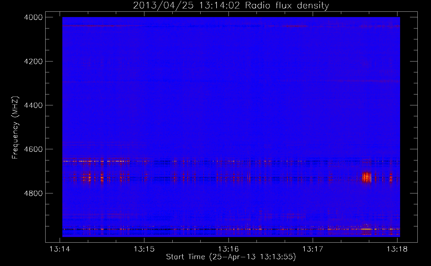The width and height of the screenshot is (431, 266).
Task: Click the 13:18 time tick label
Action: (x=397, y=249)
